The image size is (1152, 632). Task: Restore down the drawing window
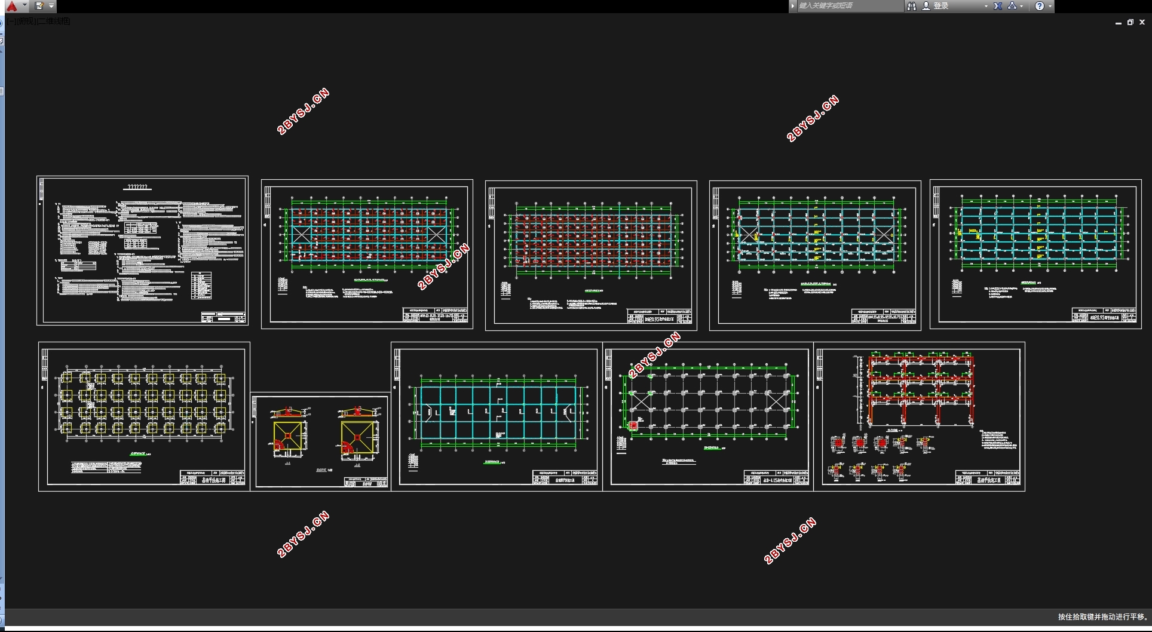tap(1130, 22)
